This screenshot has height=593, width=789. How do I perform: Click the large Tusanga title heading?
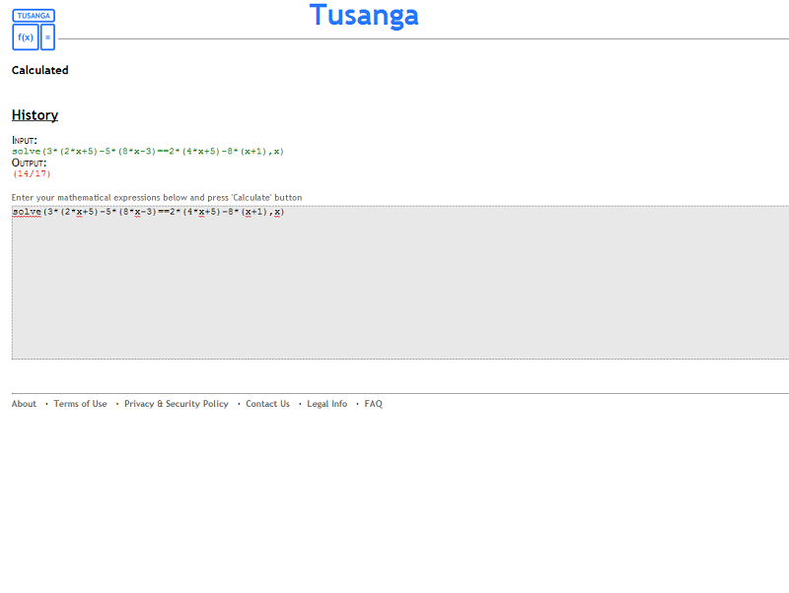(x=364, y=16)
